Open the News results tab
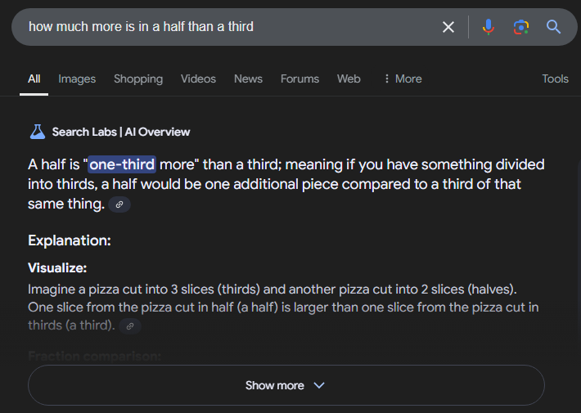Screen dimensions: 581x413 pyautogui.click(x=248, y=79)
